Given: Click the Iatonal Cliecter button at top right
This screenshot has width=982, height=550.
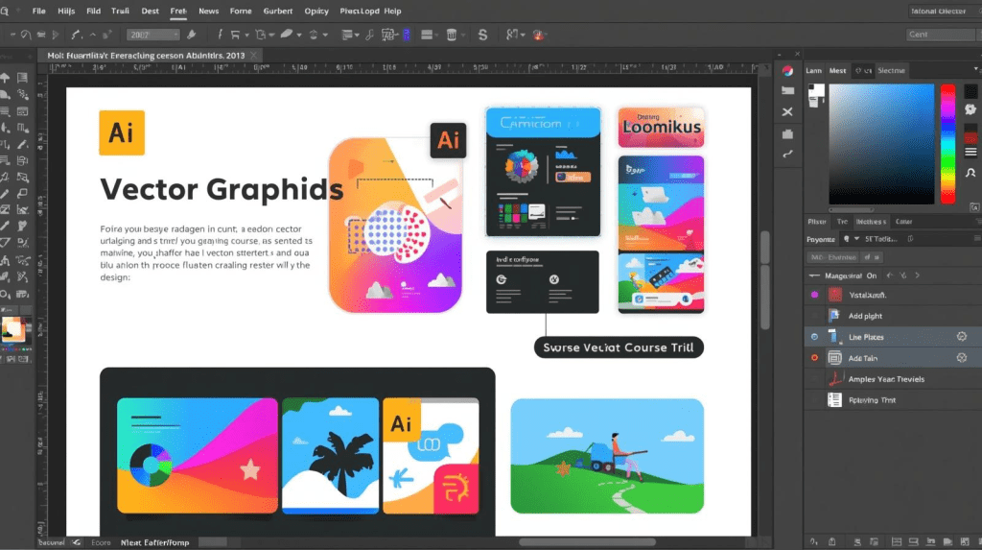Looking at the screenshot, I should pos(942,12).
